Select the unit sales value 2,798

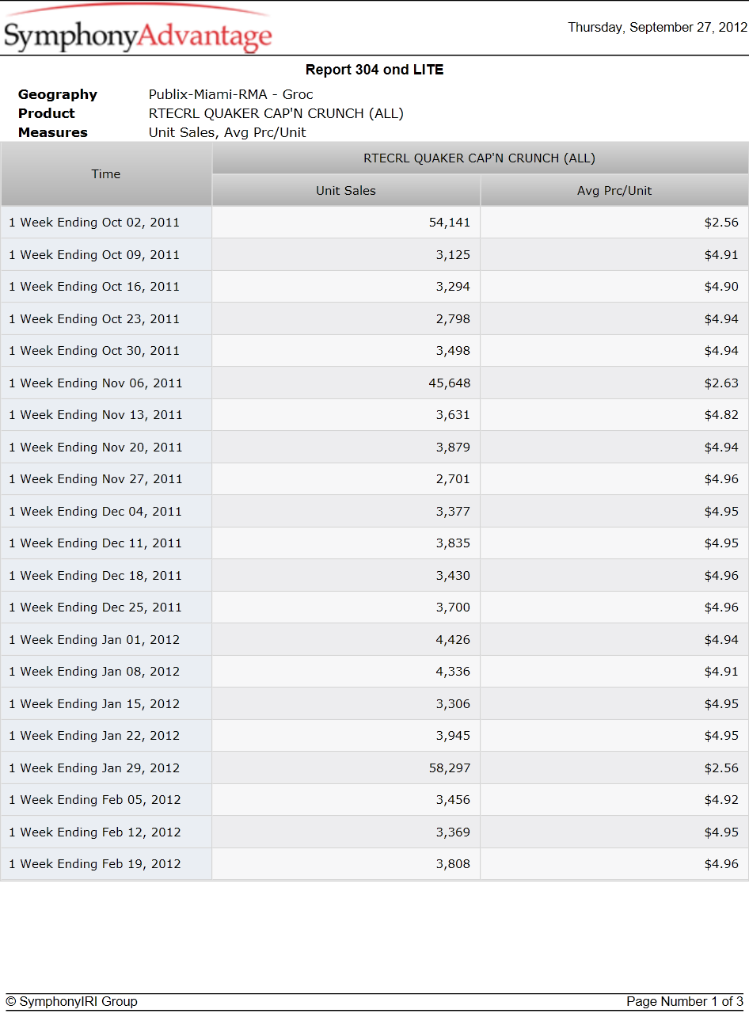tap(453, 319)
